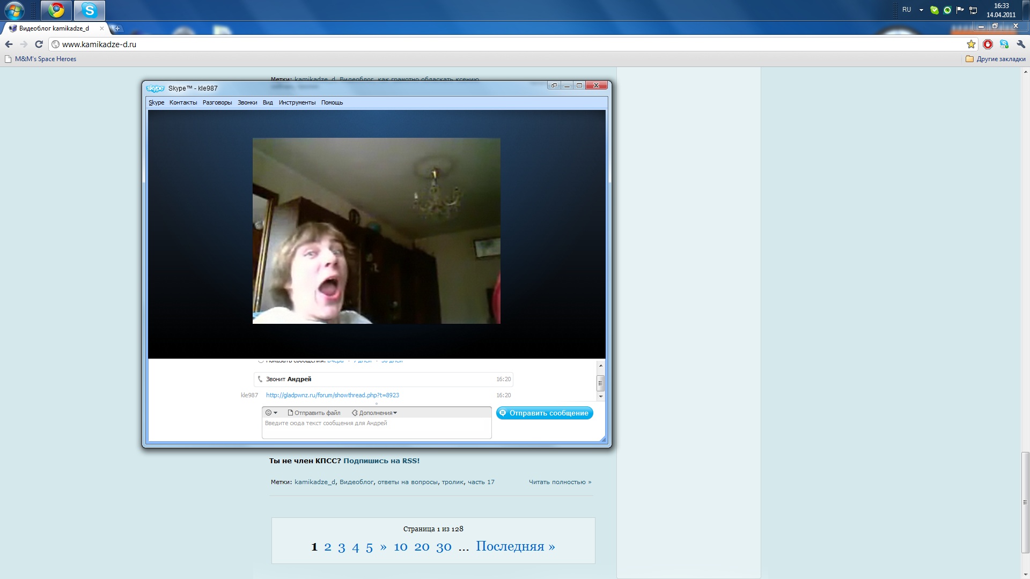1030x579 pixels.
Task: Go to page 10 in pagination
Action: tap(401, 547)
